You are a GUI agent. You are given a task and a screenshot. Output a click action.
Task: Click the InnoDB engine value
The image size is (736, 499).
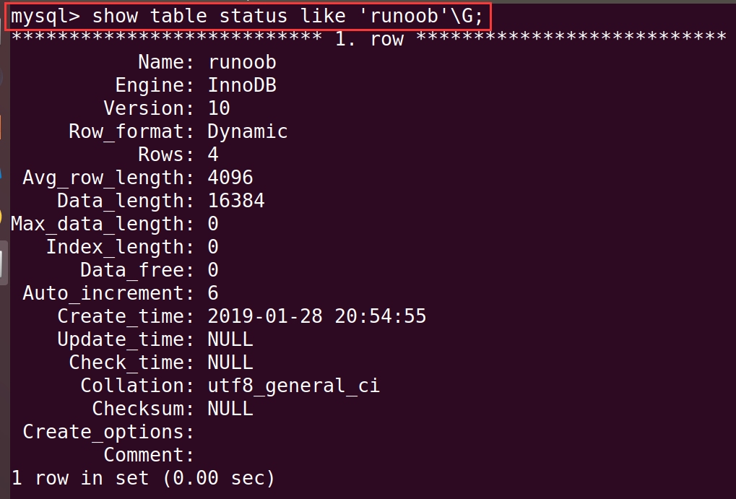[241, 85]
